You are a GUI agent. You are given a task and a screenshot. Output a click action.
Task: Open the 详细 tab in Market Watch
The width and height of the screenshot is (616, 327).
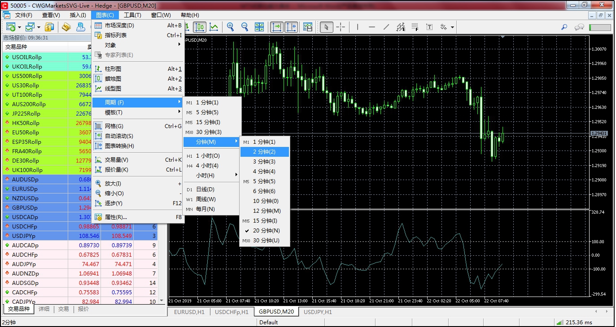44,309
